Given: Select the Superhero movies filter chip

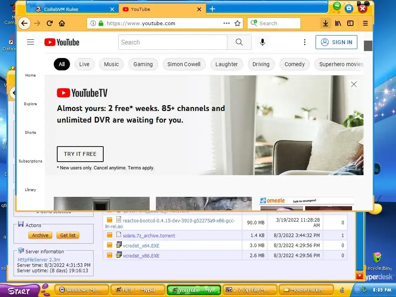Looking at the screenshot, I should (x=339, y=64).
